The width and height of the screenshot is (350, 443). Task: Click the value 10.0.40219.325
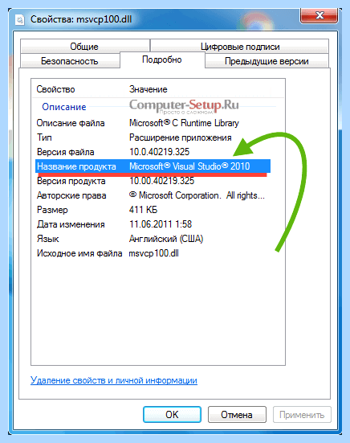click(160, 152)
